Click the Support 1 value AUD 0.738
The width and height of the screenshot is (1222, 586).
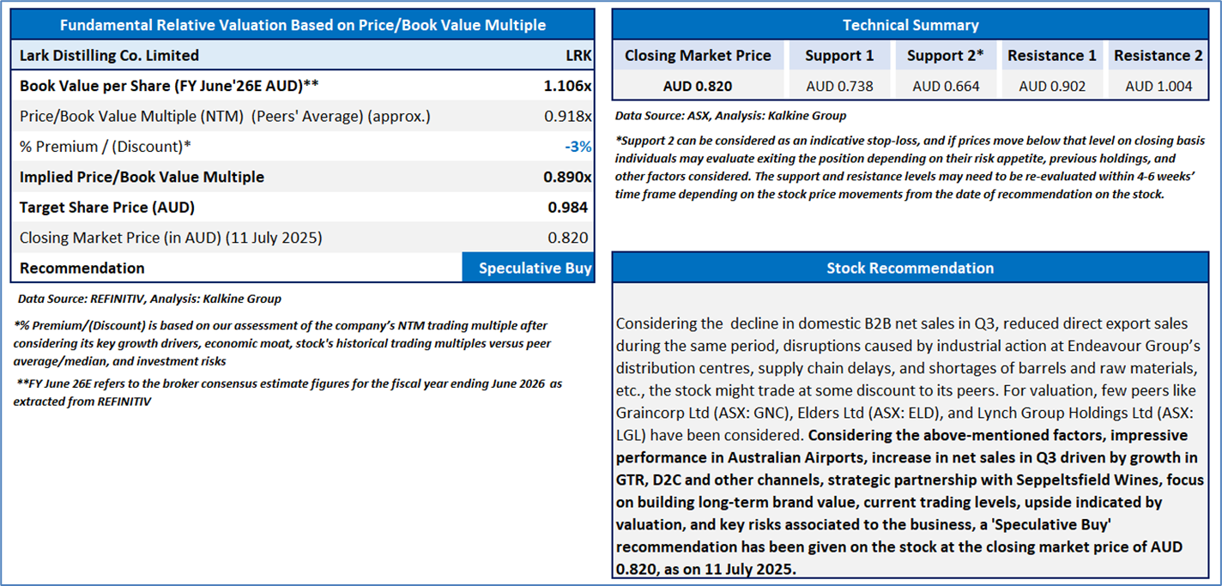pyautogui.click(x=839, y=86)
